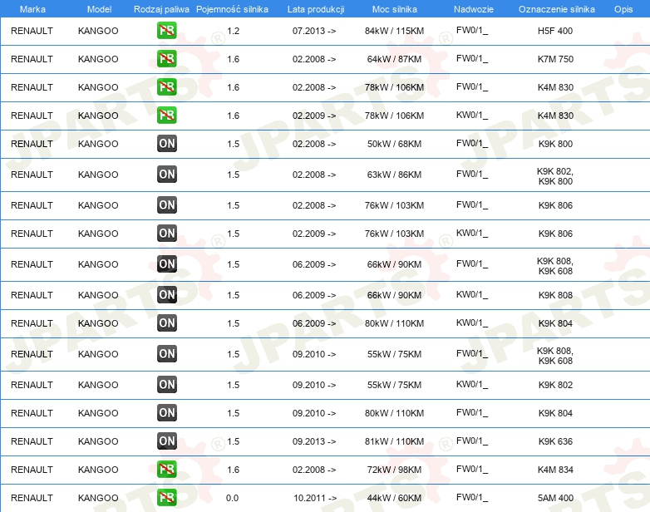
Task: Click the petrol PB icon in the K7M 750 row
Action: point(166,59)
